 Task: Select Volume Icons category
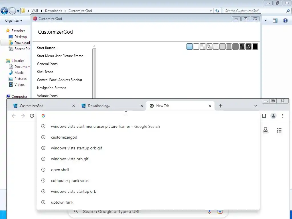click(47, 96)
